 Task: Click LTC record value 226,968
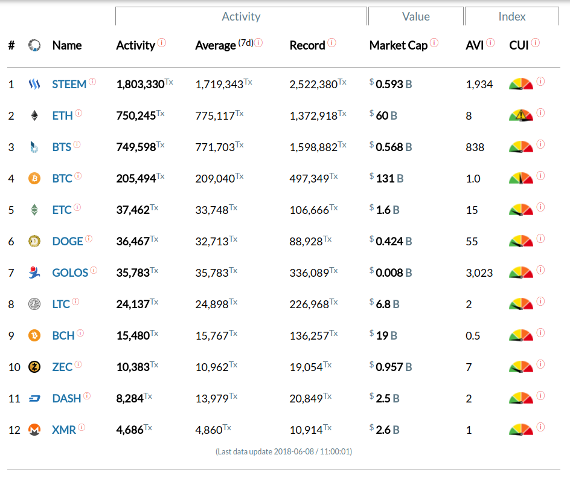point(309,304)
